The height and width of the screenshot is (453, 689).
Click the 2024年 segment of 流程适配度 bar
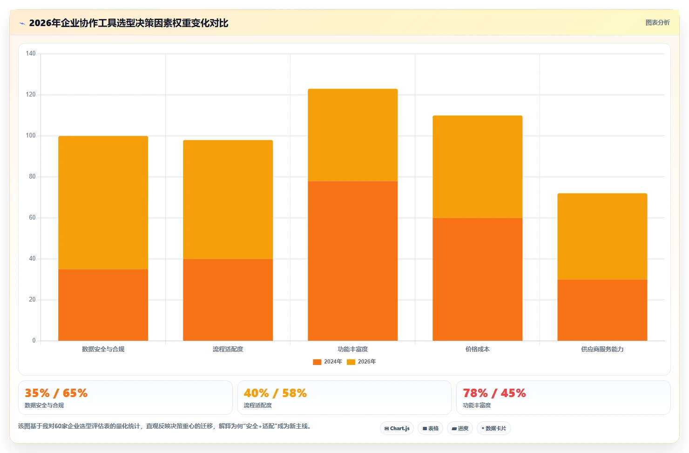pos(228,300)
